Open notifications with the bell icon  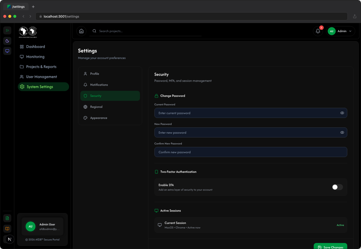tap(318, 31)
